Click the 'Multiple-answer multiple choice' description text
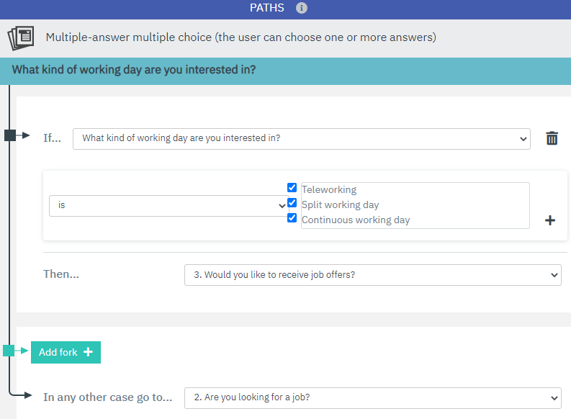This screenshot has width=571, height=419. pos(240,37)
